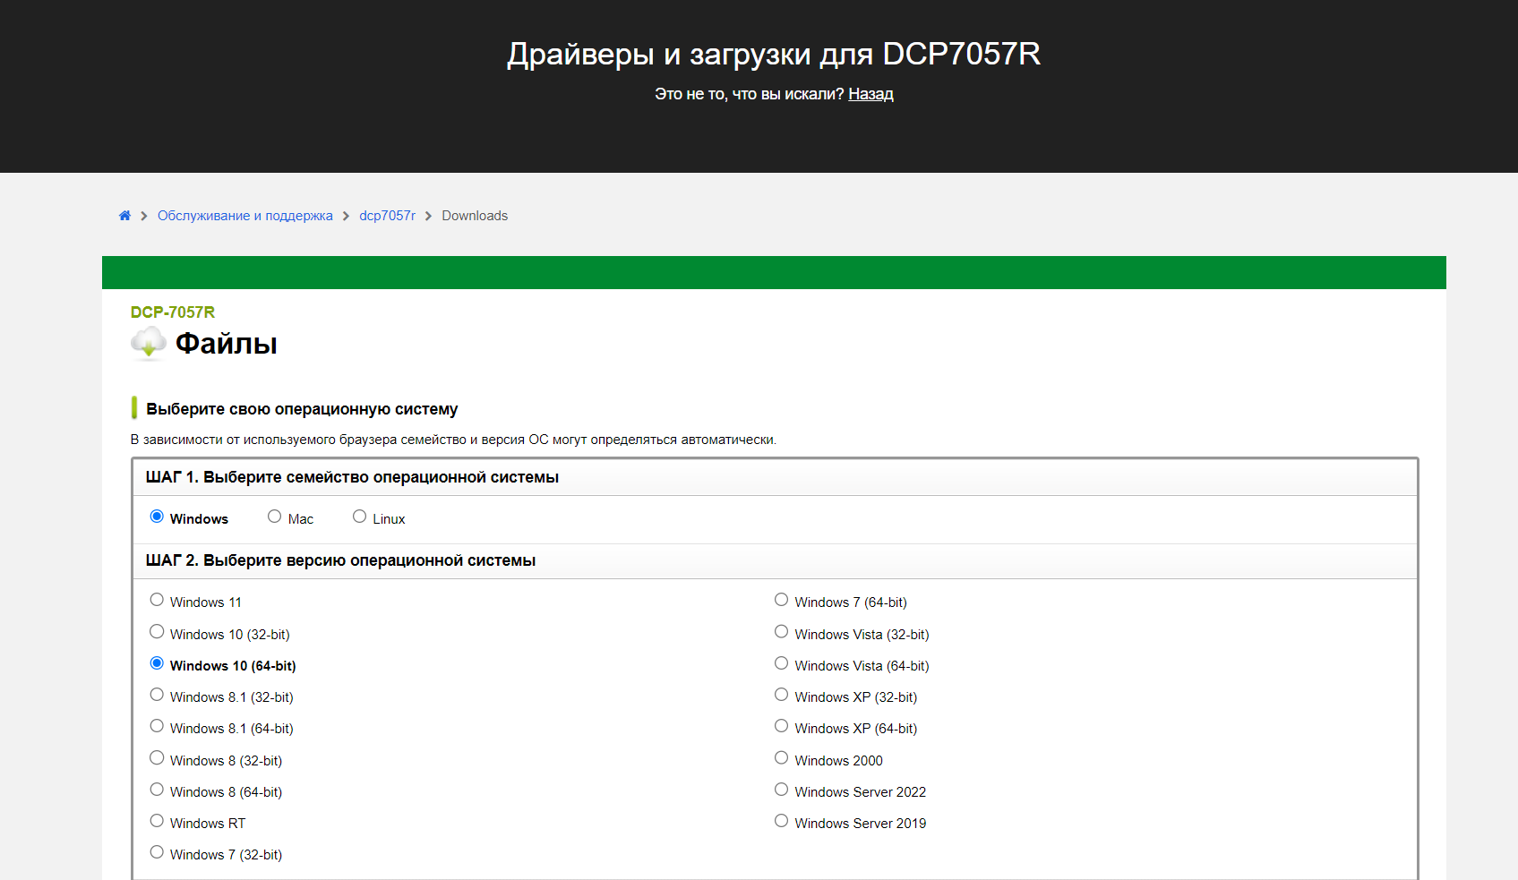1518x880 pixels.
Task: Click the ШАГ 2 section header
Action: tap(776, 560)
